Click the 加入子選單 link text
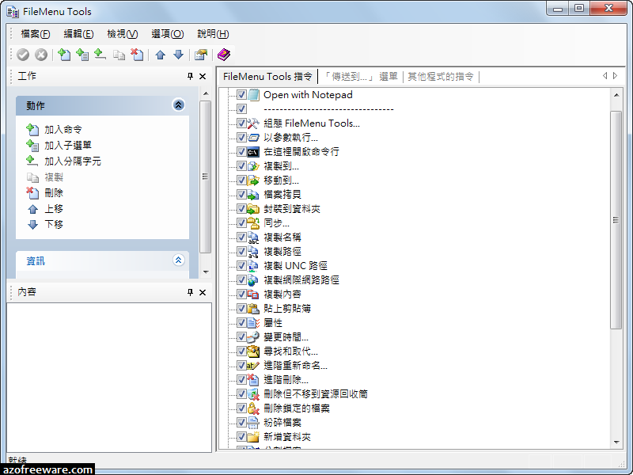 click(68, 146)
